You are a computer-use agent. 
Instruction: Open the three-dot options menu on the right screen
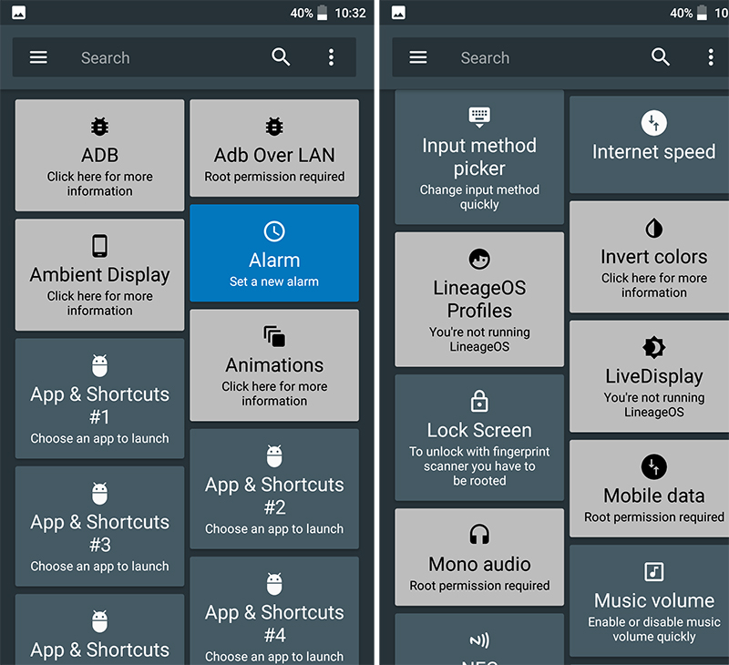(711, 57)
